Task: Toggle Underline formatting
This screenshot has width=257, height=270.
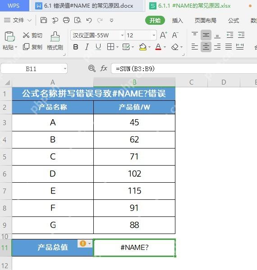Action: tap(98, 47)
